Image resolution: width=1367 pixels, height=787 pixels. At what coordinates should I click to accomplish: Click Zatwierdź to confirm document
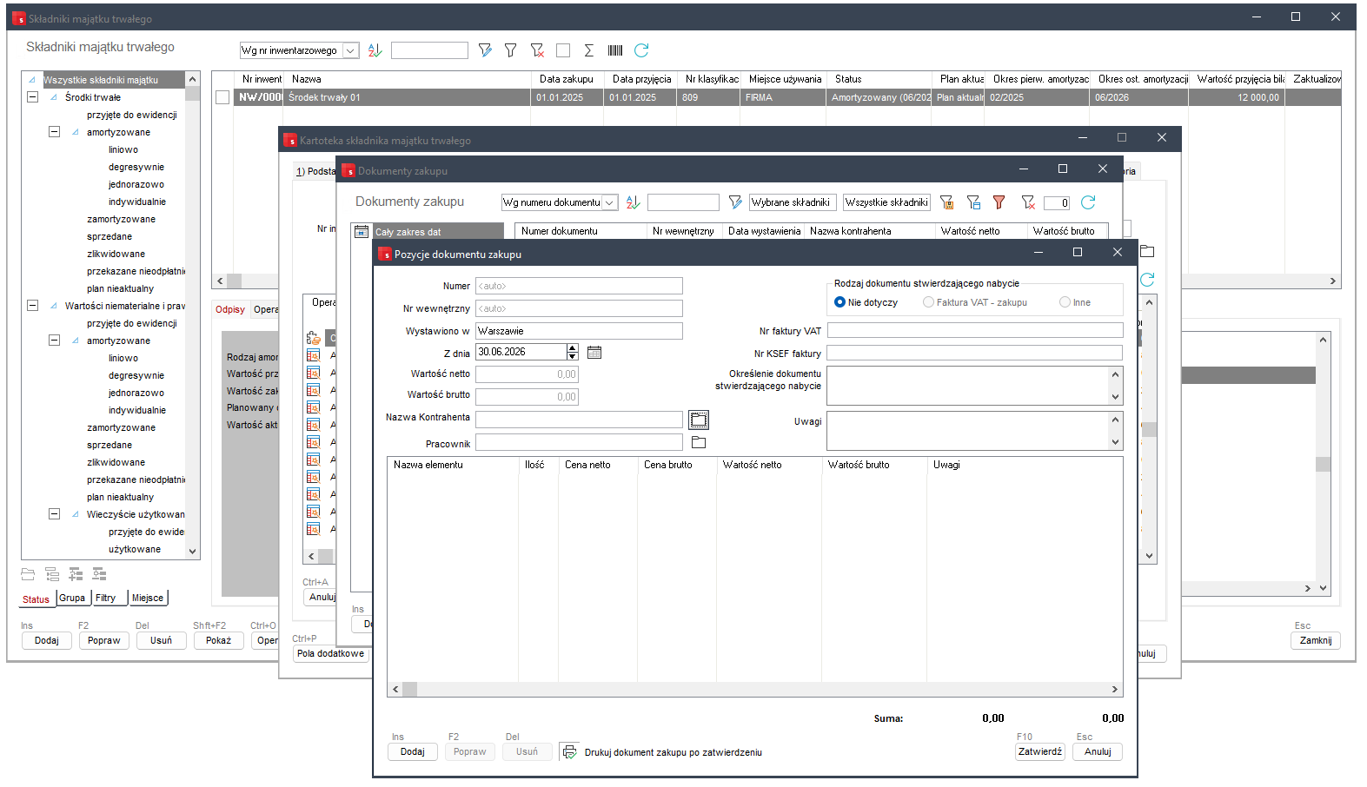[1040, 752]
